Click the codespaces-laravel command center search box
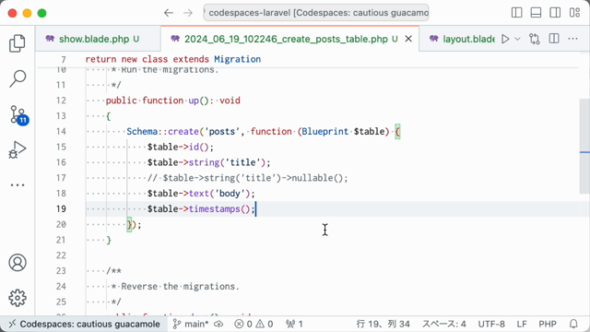The width and height of the screenshot is (590, 332). [316, 13]
